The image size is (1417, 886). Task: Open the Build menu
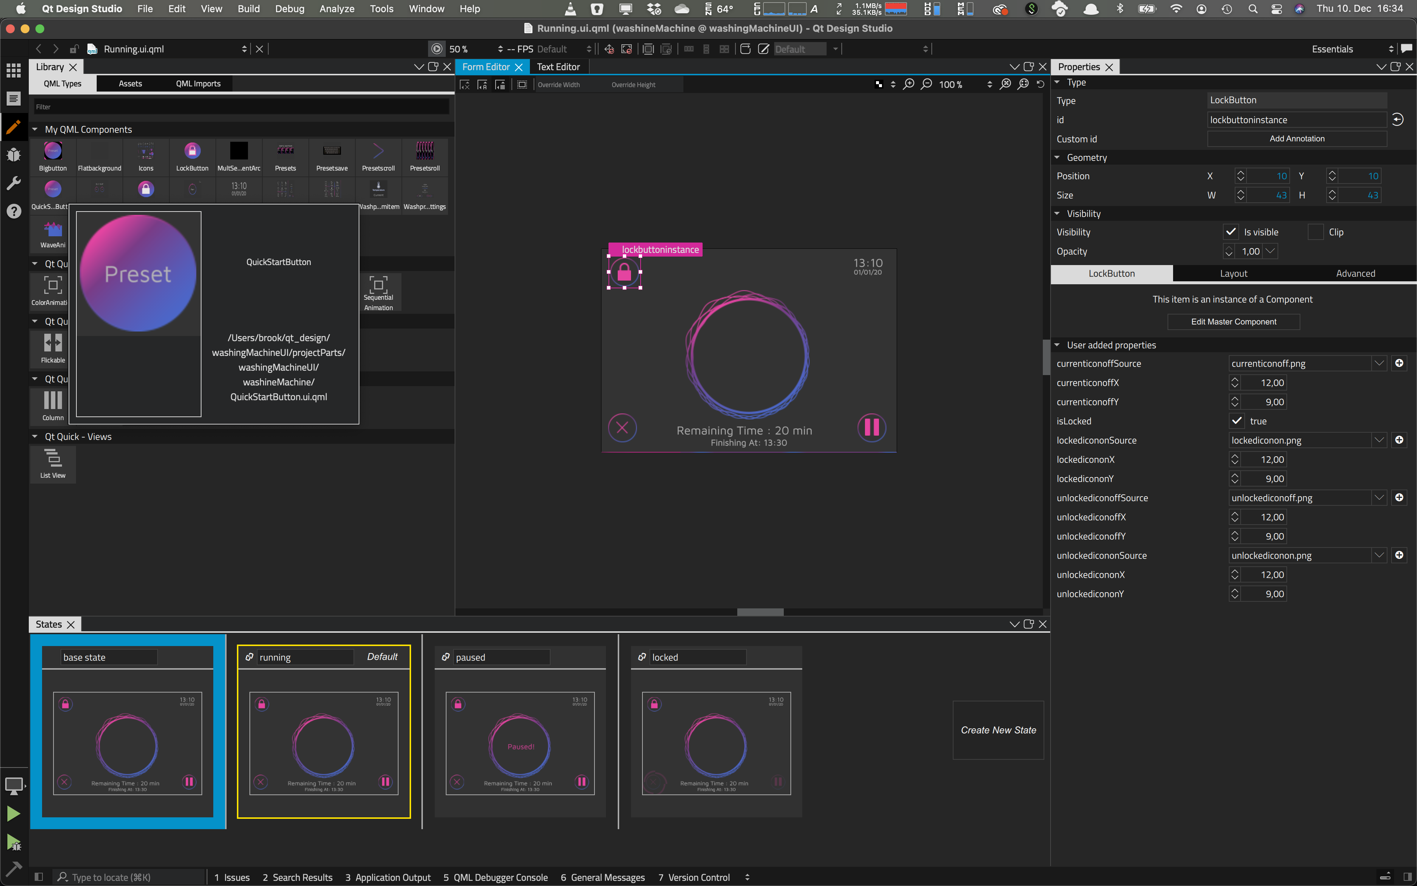click(248, 9)
